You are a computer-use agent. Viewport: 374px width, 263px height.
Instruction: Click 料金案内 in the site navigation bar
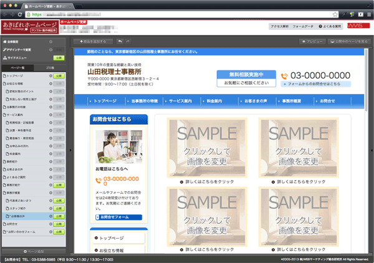click(x=214, y=101)
